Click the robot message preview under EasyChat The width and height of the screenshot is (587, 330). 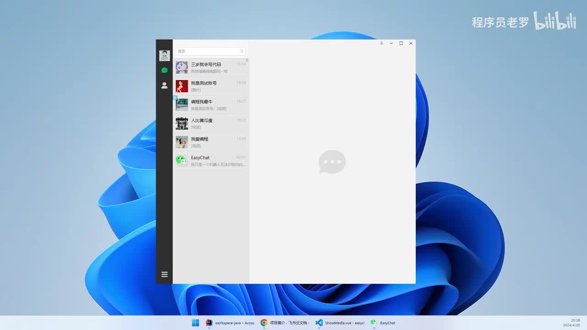(218, 165)
